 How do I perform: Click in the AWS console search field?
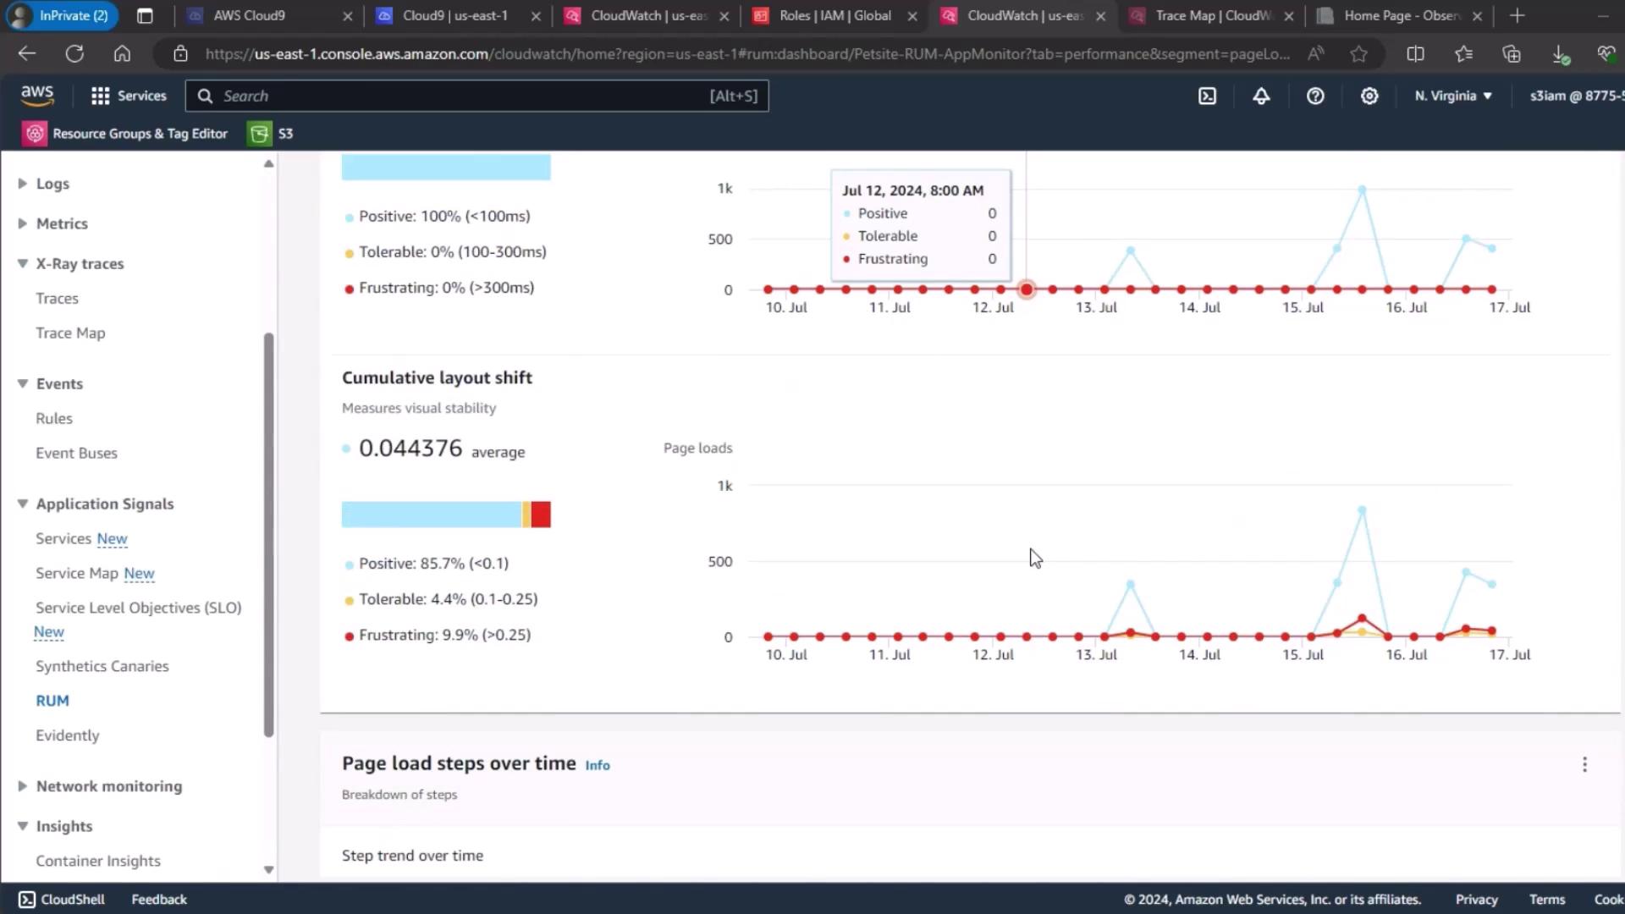click(477, 96)
